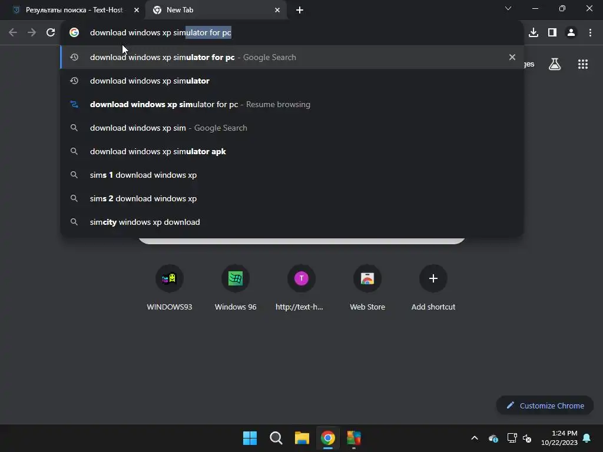Open the clock showing 1:24 PM
603x452 pixels.
(x=559, y=438)
